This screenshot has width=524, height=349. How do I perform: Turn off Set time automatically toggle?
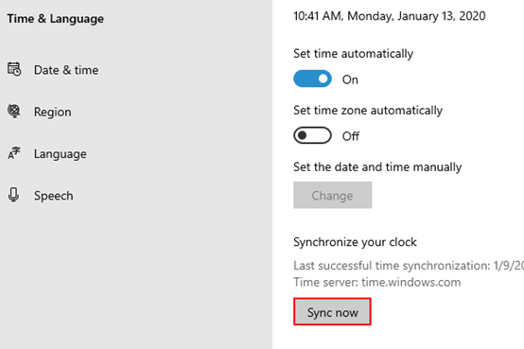312,79
